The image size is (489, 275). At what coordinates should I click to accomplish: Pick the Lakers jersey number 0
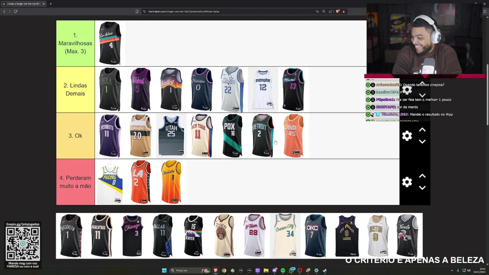pos(347,236)
